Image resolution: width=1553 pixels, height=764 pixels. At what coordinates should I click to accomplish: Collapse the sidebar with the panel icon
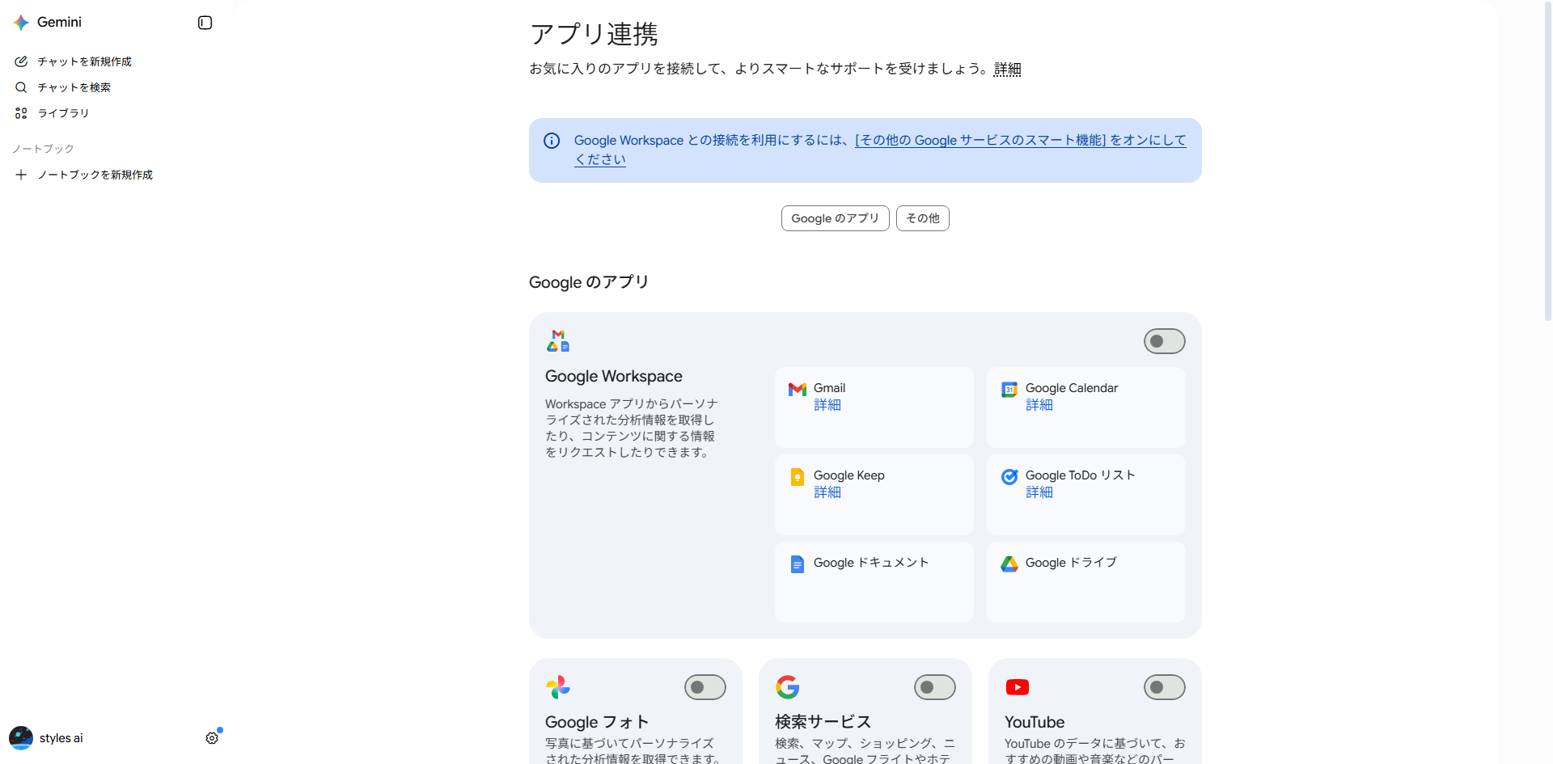[x=205, y=23]
